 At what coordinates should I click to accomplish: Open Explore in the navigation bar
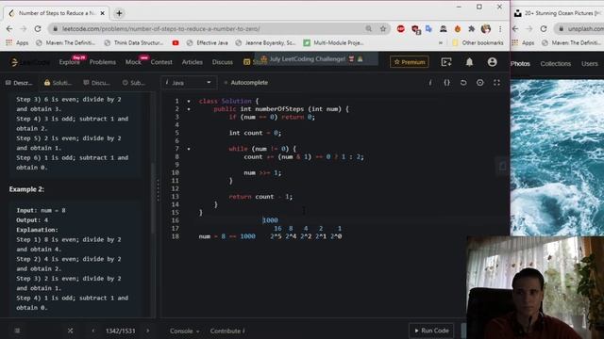[x=69, y=62]
